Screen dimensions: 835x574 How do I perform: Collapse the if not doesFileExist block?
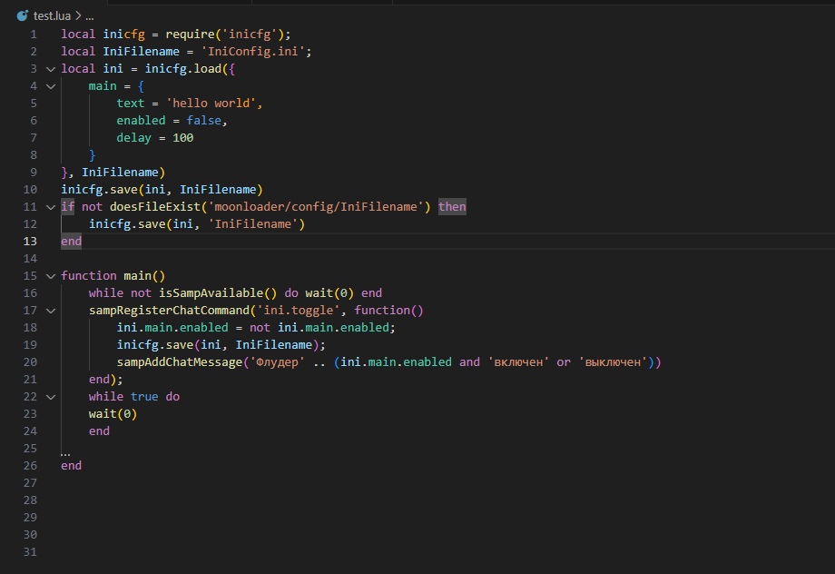tap(50, 207)
